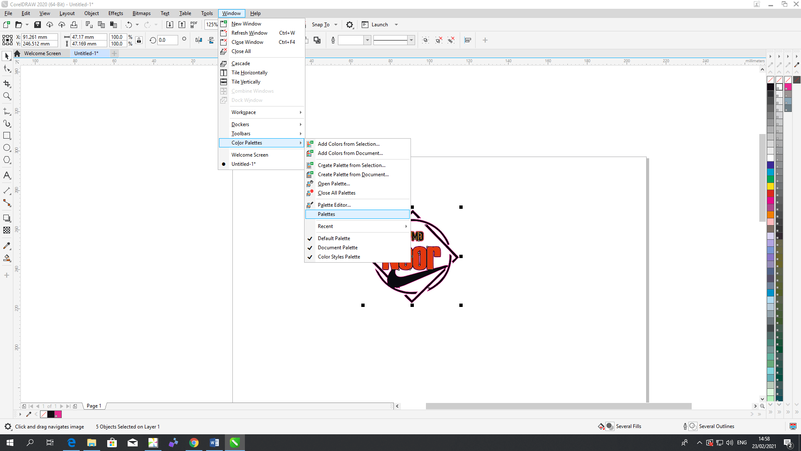Screen dimensions: 801x451
Task: Select the Drop Shadow tool
Action: [x=7, y=218]
